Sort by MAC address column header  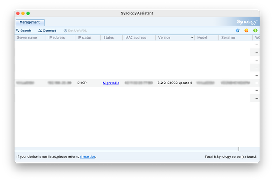point(139,38)
